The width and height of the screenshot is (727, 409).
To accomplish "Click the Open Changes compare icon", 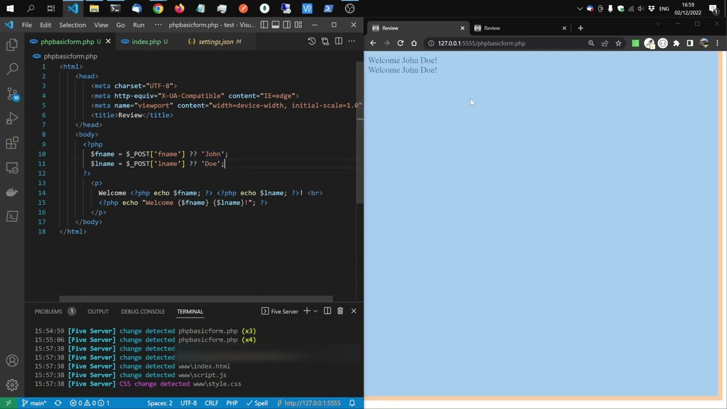I will click(325, 41).
